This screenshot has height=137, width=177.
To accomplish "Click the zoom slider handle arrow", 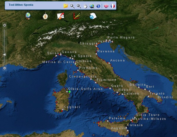I will coord(4,55).
